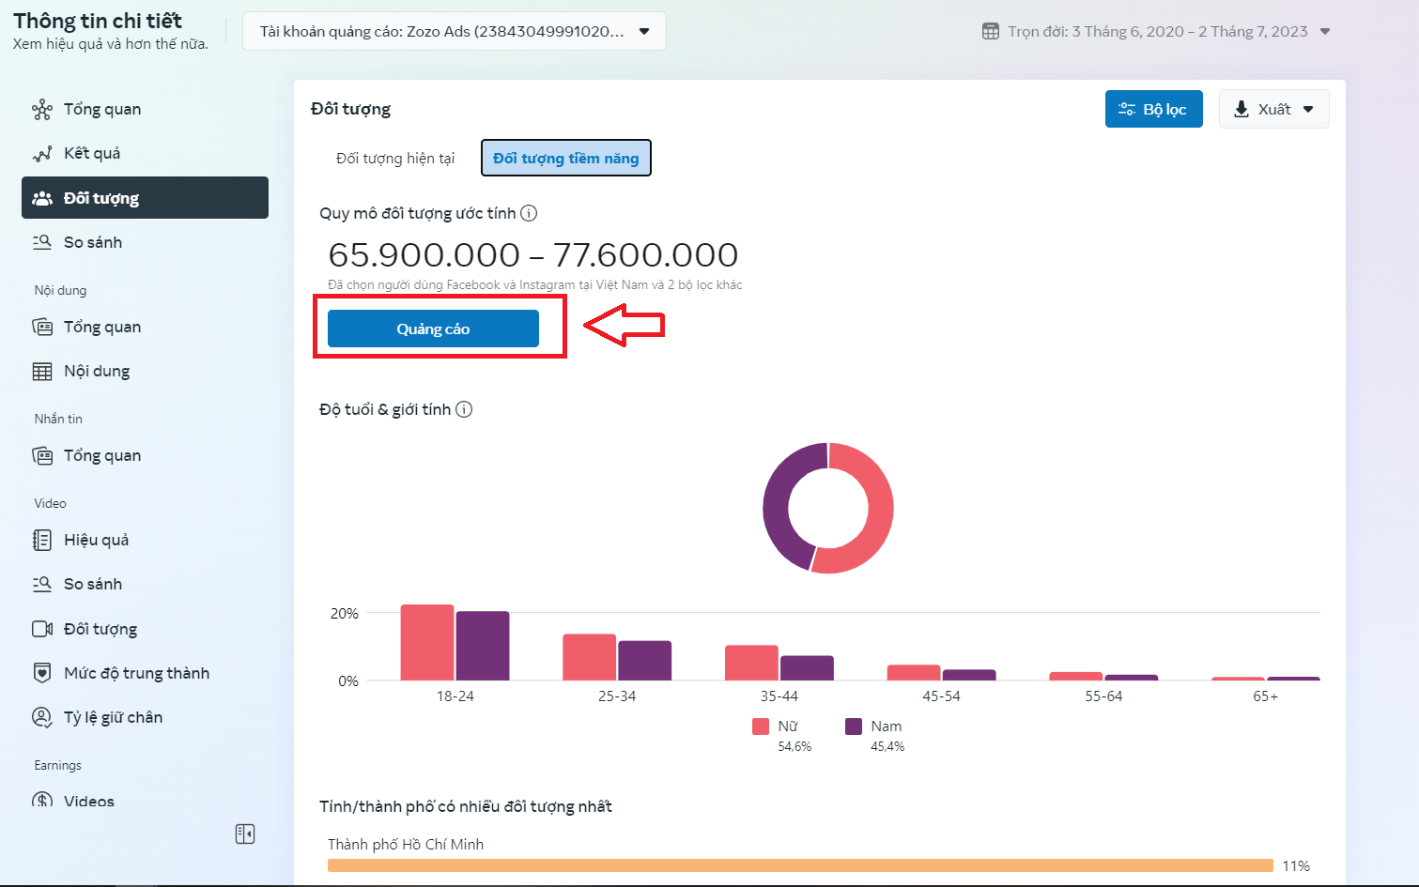
Task: Click the Thành phố Hồ Chí Minh bar
Action: [x=799, y=865]
